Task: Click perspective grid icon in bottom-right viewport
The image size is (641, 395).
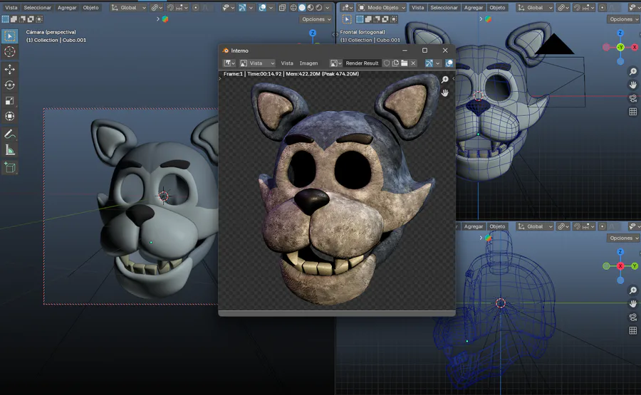Action: click(633, 330)
